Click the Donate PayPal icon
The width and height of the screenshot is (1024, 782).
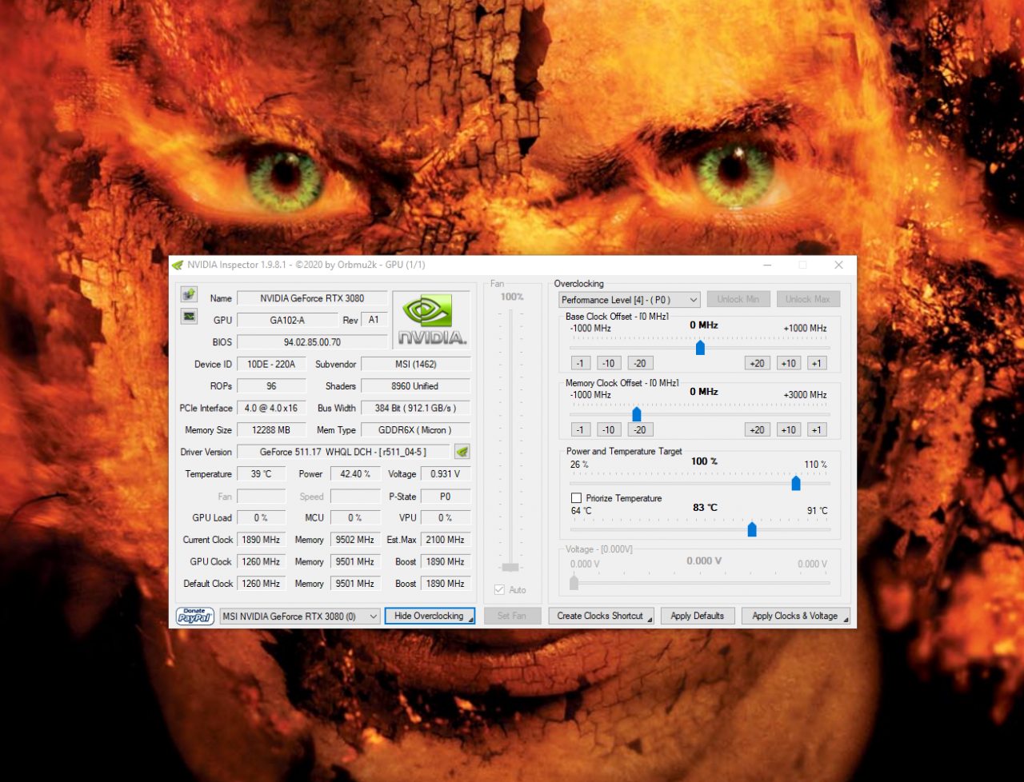tap(195, 616)
